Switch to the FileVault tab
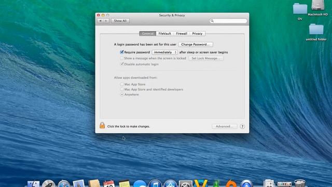332x187 pixels. point(165,33)
